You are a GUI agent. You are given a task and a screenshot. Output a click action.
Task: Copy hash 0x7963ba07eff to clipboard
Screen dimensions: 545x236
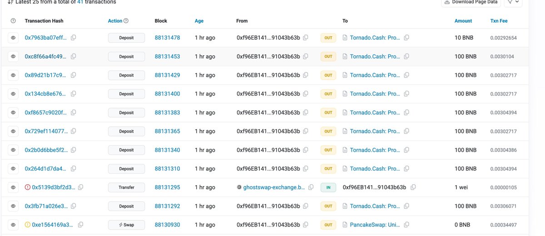[x=73, y=38]
